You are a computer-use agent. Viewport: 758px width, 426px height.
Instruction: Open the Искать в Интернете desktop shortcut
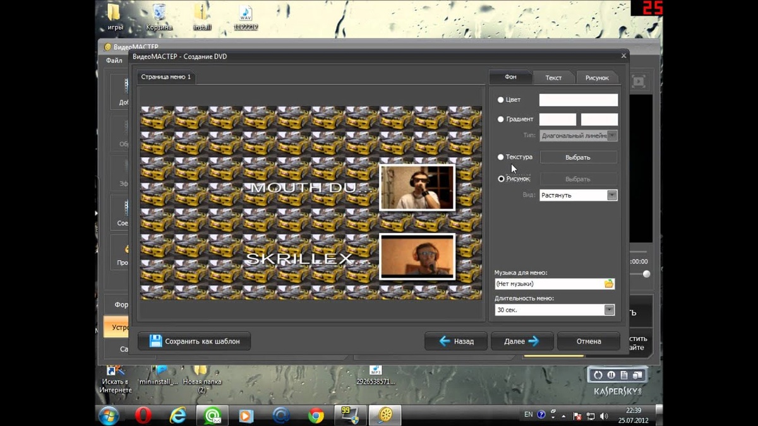click(116, 379)
